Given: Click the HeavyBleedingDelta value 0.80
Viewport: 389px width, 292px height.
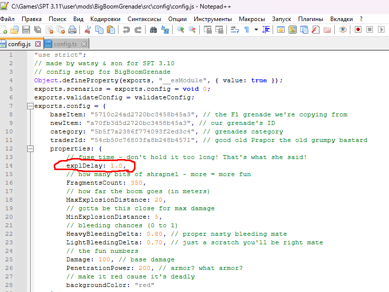Looking at the screenshot, I should (154, 234).
